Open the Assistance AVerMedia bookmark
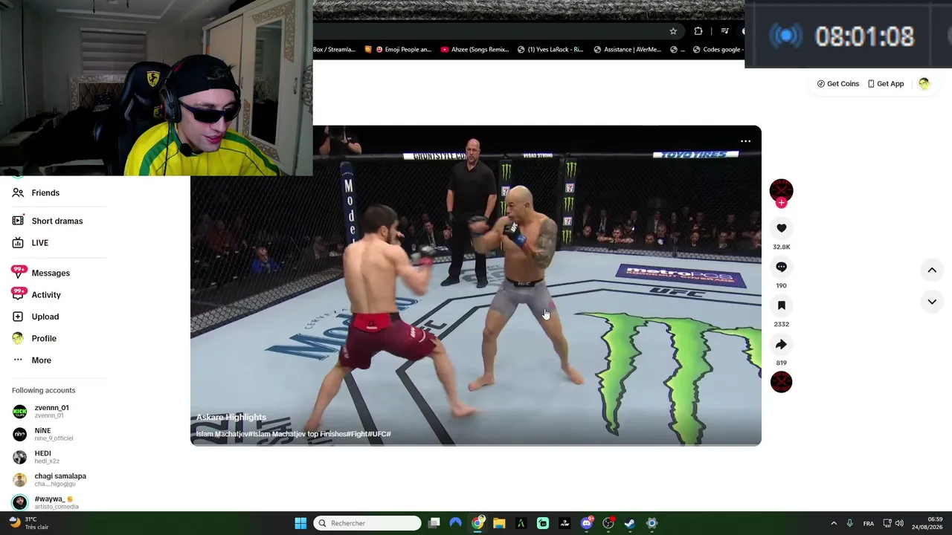Image resolution: width=952 pixels, height=535 pixels. (x=627, y=50)
